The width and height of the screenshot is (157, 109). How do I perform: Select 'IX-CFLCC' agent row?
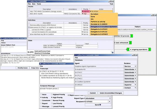click(99, 75)
